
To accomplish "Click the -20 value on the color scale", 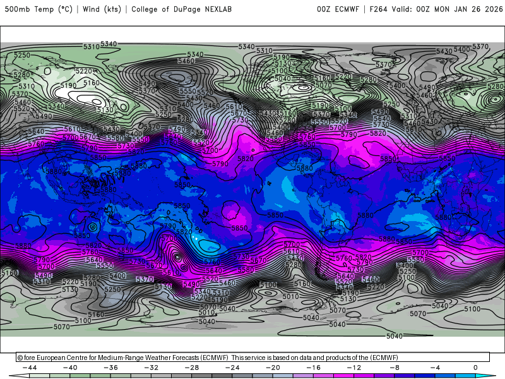I will (x=273, y=368).
